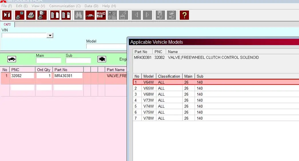Select the V75W model row
The width and height of the screenshot is (299, 161).
[x=149, y=112]
